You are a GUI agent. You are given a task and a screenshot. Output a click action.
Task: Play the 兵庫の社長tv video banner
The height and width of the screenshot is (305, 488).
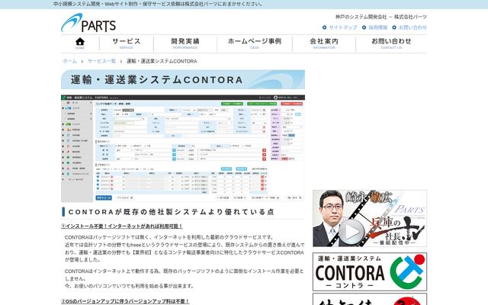[370, 218]
